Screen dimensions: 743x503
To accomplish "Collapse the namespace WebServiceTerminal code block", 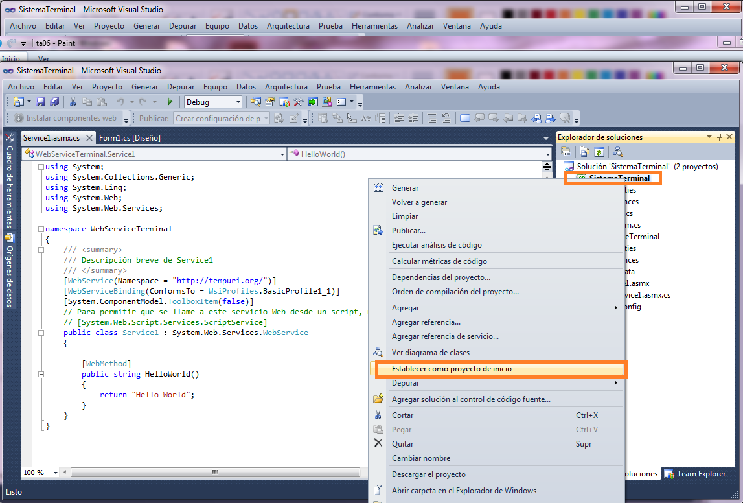I will click(x=41, y=229).
